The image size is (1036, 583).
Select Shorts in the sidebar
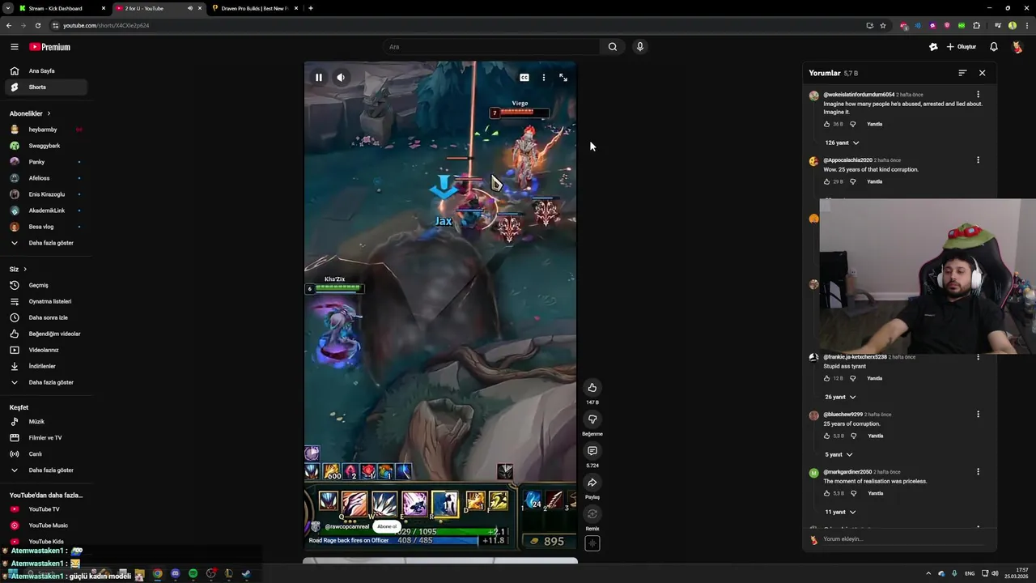tap(45, 87)
